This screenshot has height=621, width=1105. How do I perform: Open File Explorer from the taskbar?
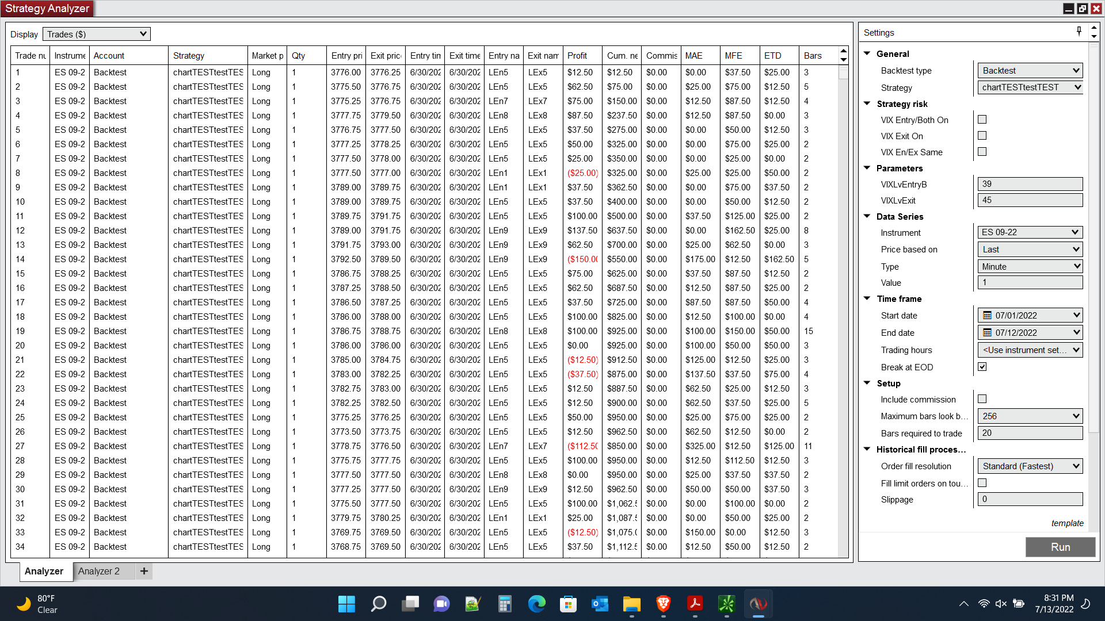point(631,604)
